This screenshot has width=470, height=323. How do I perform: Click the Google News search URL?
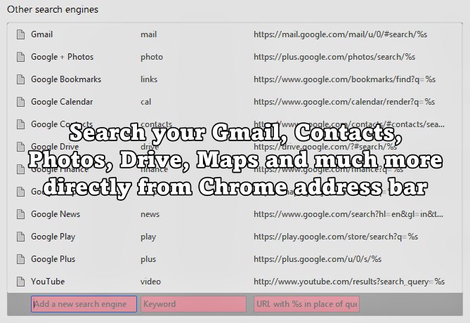(348, 214)
